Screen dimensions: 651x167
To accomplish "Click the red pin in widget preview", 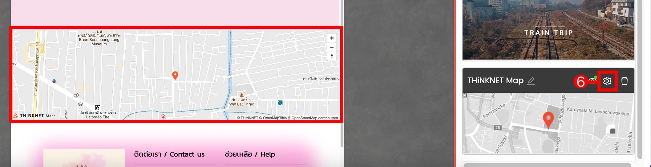I will click(548, 120).
